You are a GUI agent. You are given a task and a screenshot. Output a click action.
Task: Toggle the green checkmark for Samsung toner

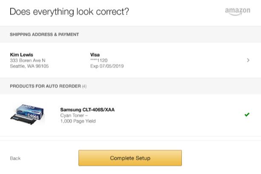coord(247,114)
